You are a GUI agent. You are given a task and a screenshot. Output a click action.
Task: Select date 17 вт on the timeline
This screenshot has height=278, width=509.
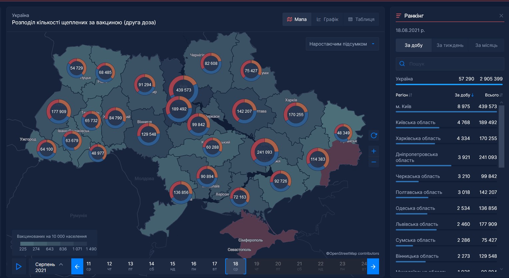215,266
